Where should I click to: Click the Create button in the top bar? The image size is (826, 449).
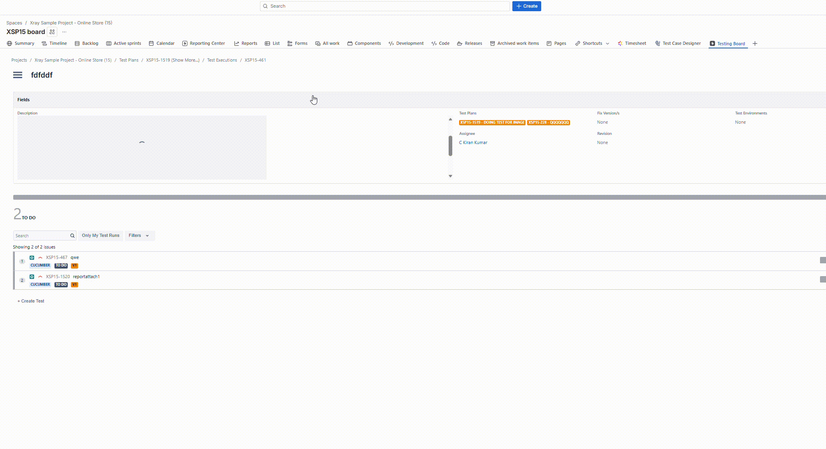526,6
